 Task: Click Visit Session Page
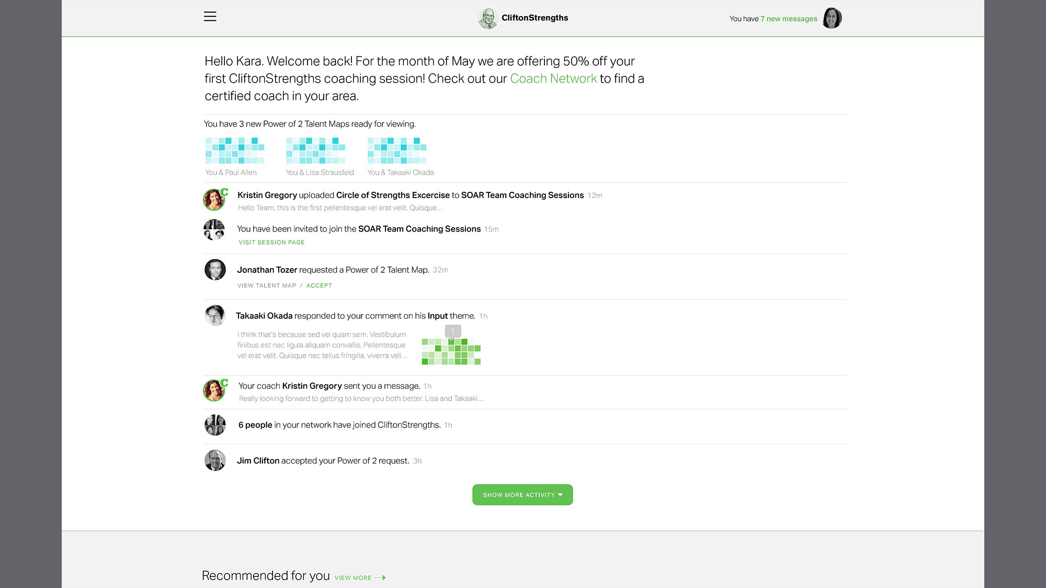[x=271, y=243]
